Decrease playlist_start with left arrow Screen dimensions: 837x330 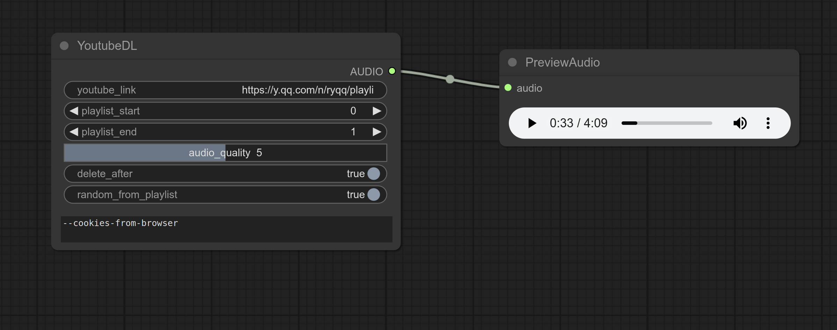(x=74, y=111)
